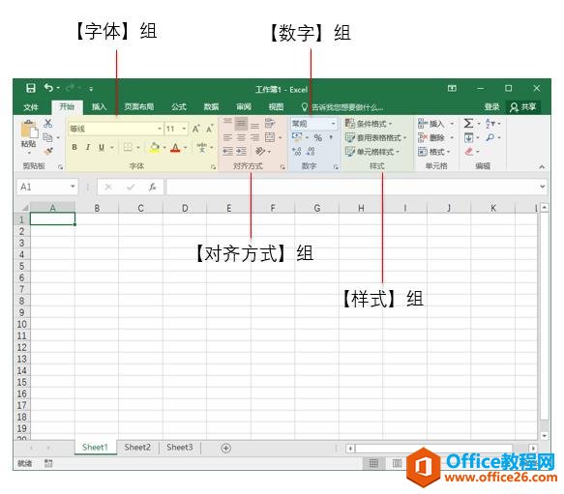The height and width of the screenshot is (494, 564).
Task: Activate the Format Painter brush
Action: 48,152
